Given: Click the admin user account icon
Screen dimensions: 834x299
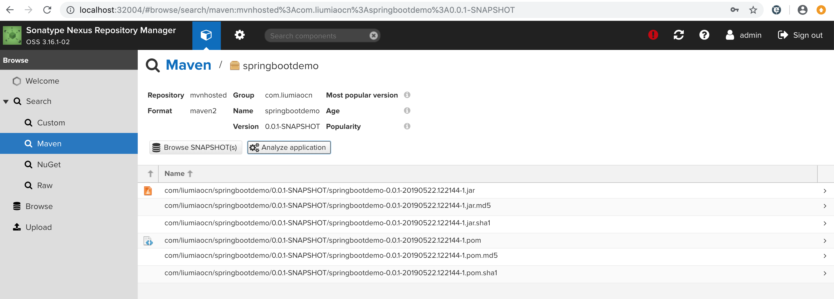Looking at the screenshot, I should click(x=730, y=35).
